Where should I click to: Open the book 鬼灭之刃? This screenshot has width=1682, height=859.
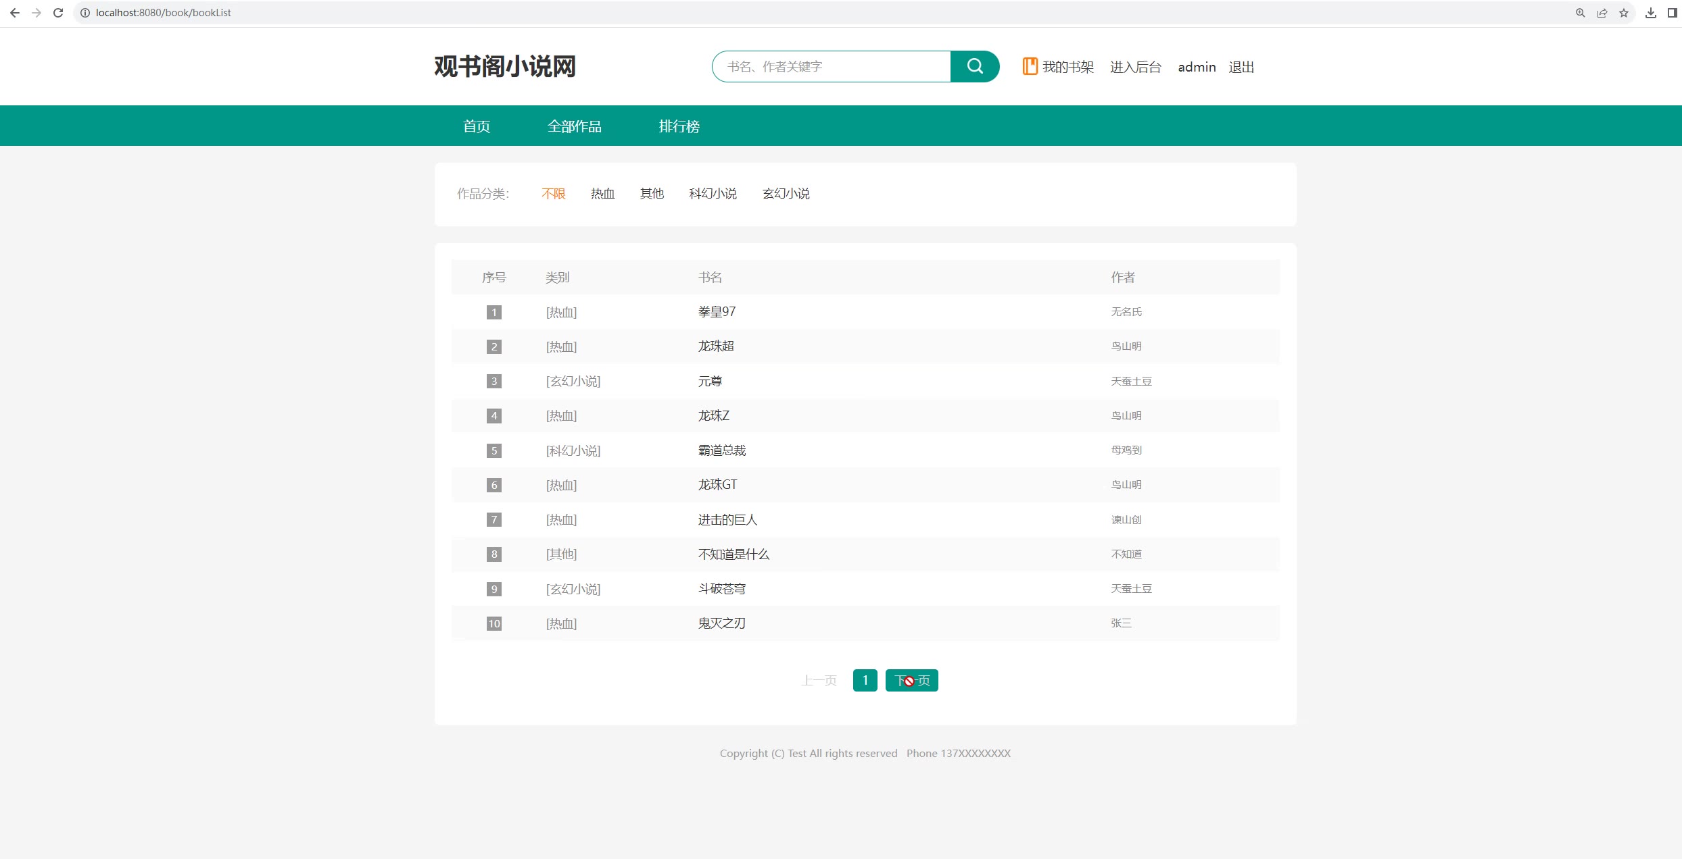click(721, 623)
